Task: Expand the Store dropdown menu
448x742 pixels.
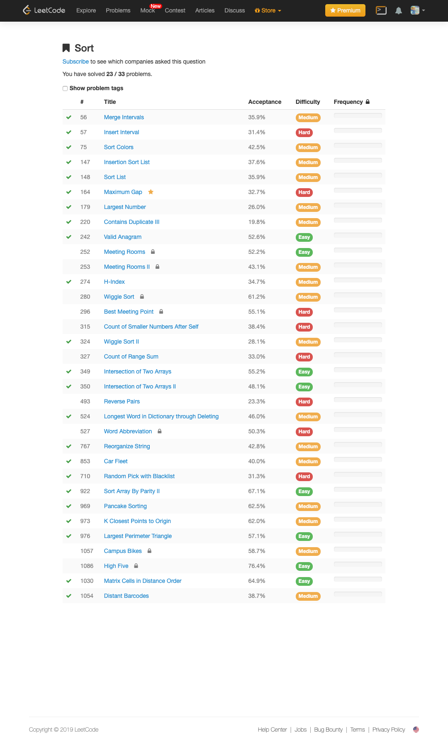Action: pos(268,10)
